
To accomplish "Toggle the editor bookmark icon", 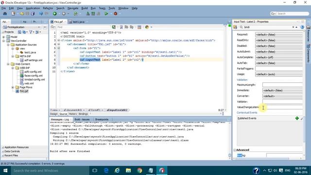I will (x=121, y=27).
